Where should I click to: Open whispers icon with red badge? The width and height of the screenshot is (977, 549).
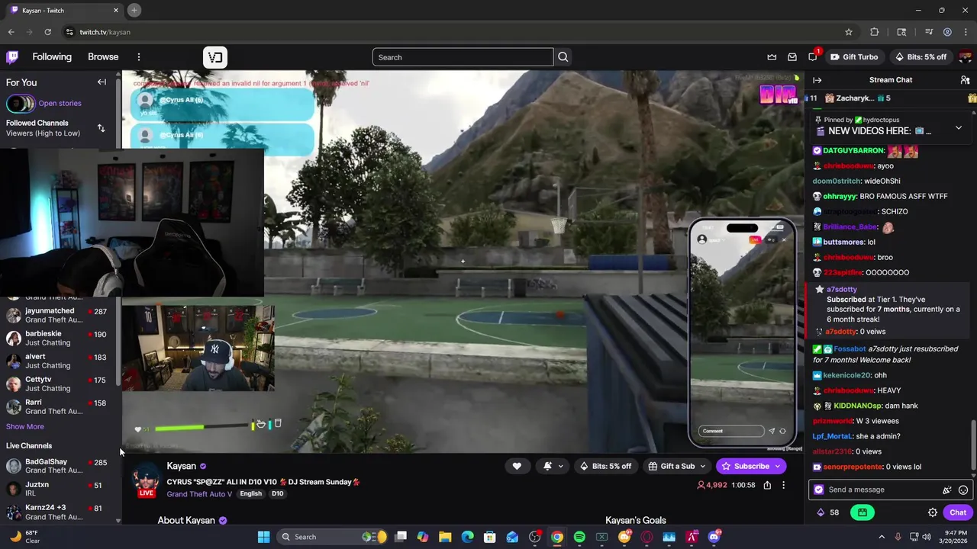click(x=813, y=57)
